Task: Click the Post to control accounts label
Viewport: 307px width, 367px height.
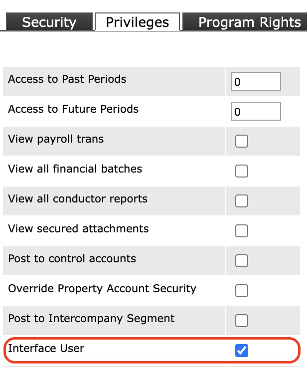Action: point(72,259)
